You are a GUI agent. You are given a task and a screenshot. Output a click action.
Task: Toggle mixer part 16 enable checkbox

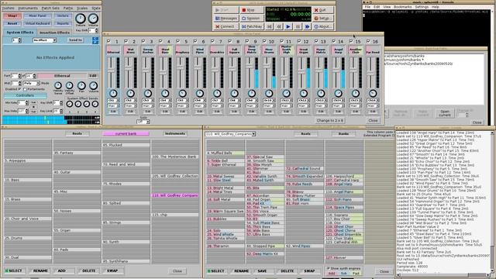click(x=368, y=41)
